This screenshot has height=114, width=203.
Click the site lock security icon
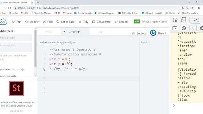pos(16,8)
